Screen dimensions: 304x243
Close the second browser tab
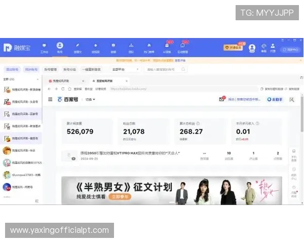click(x=126, y=81)
